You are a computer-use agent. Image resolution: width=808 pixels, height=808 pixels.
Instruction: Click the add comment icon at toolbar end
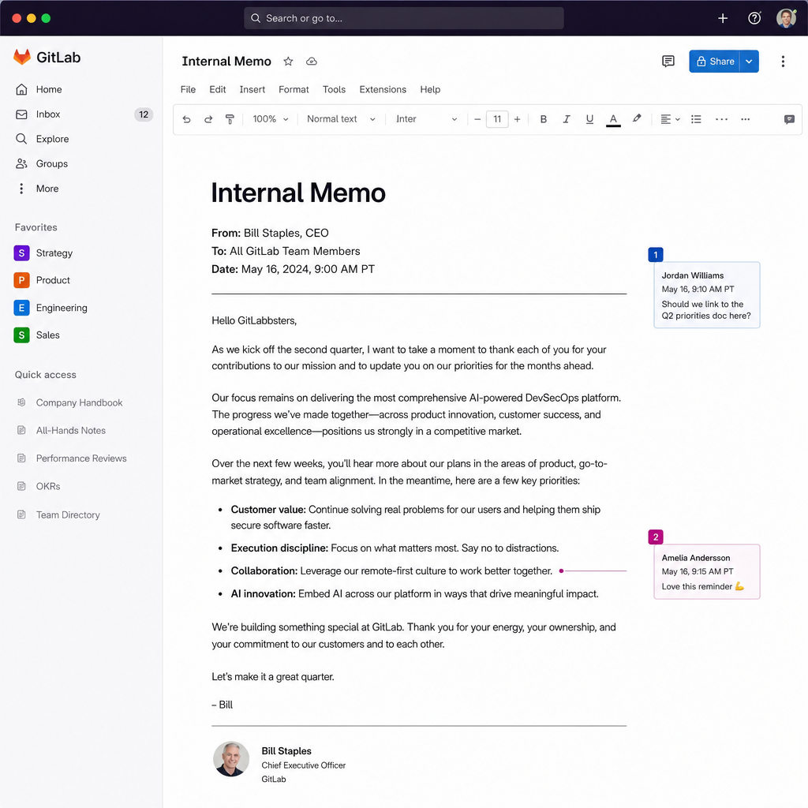[x=789, y=120]
